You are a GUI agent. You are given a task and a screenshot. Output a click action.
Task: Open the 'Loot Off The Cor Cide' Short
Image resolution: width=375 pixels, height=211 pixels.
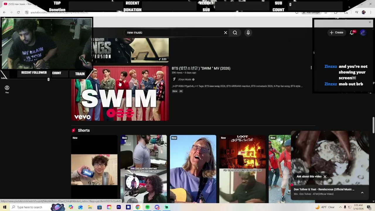243,169
